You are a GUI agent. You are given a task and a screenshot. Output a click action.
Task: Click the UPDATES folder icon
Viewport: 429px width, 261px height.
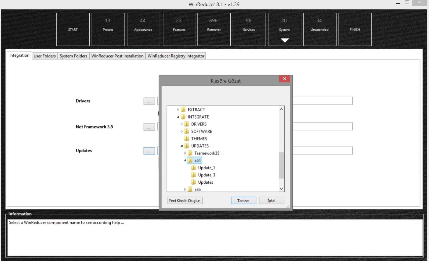tap(187, 146)
